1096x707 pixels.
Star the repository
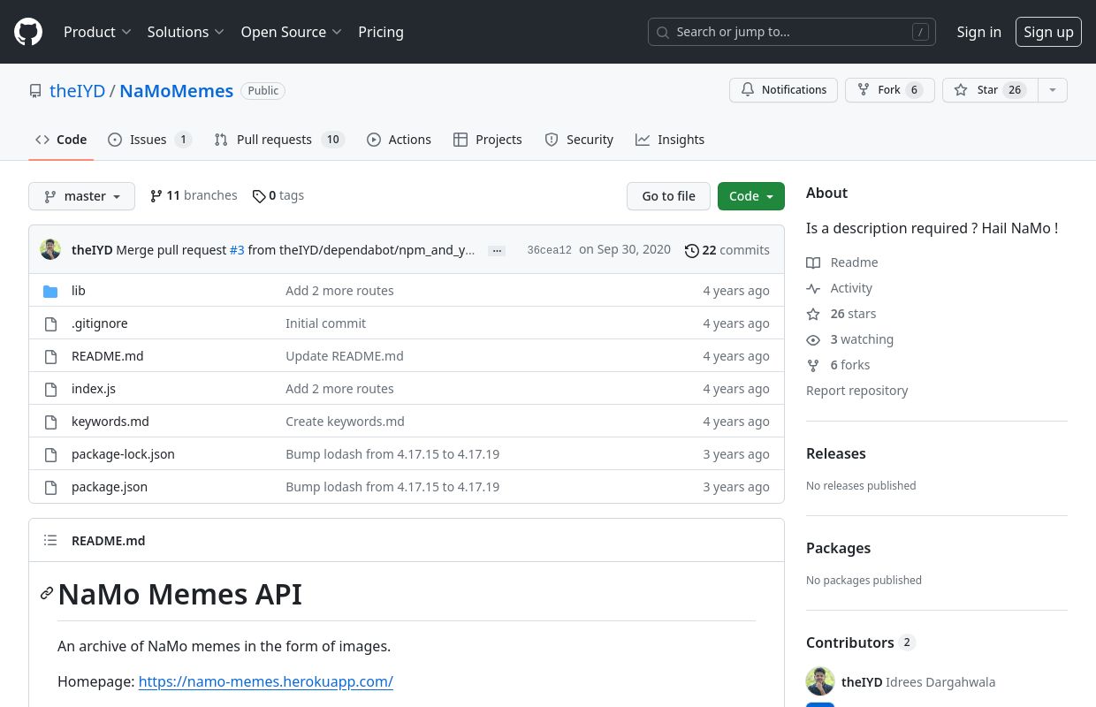[989, 90]
